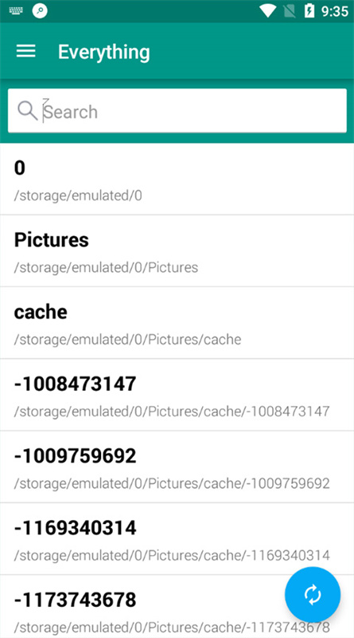
Task: Open the -1008473147 list item
Action: [x=177, y=395]
